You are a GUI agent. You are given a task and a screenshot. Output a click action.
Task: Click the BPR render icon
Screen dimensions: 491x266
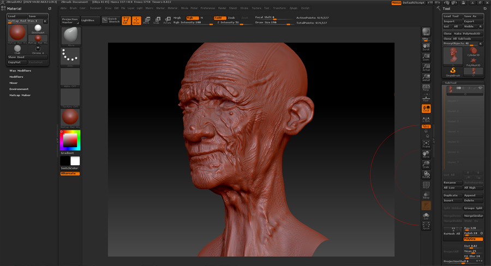pyautogui.click(x=426, y=32)
